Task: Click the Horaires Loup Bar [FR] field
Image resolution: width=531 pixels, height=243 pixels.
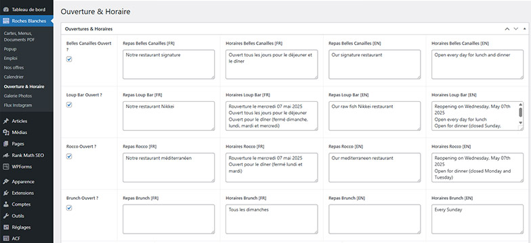Action: tap(272, 116)
